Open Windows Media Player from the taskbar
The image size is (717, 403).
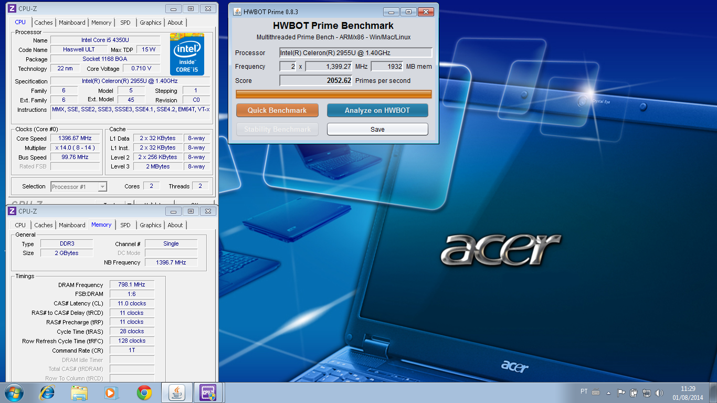coord(111,393)
